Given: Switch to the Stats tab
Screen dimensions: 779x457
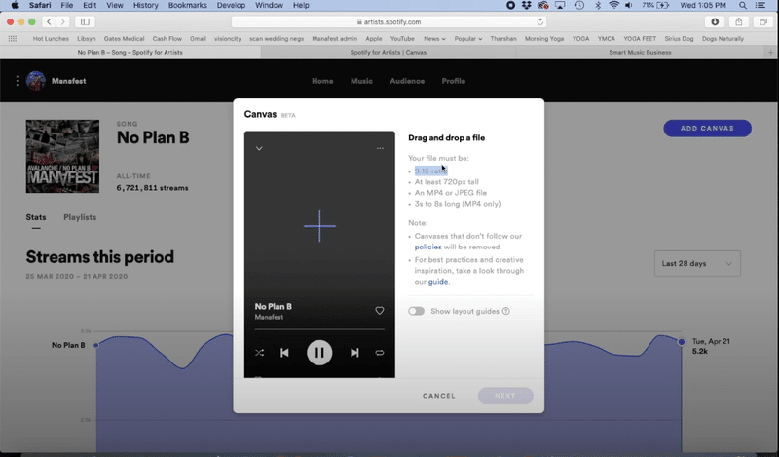Looking at the screenshot, I should pyautogui.click(x=36, y=217).
